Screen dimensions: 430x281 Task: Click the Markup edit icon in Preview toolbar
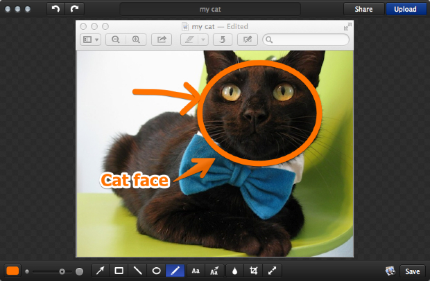pos(248,39)
